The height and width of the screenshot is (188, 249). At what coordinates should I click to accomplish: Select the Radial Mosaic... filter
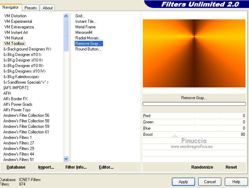(89, 38)
